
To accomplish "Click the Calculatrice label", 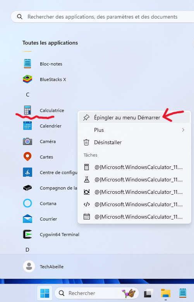I will 52,110.
